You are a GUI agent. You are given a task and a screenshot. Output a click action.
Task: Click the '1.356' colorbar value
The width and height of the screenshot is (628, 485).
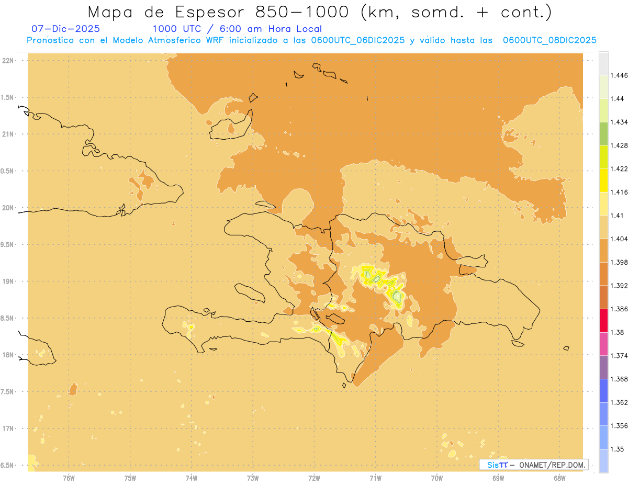click(x=619, y=426)
